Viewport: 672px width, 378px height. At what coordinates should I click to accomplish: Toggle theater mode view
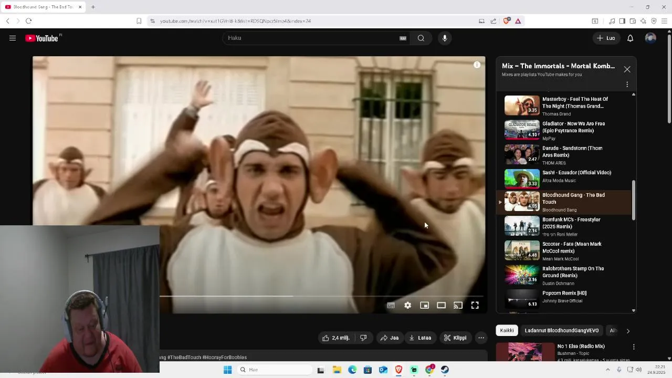point(442,305)
